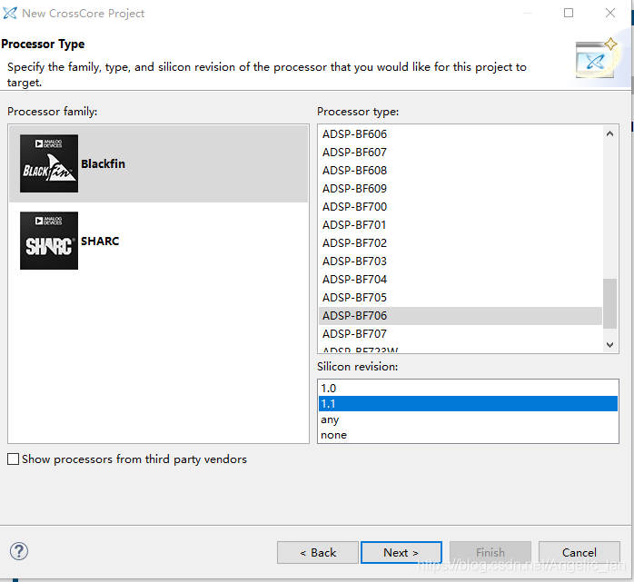Select ADSP-BF701 processor type
634x582 pixels.
pyautogui.click(x=461, y=224)
